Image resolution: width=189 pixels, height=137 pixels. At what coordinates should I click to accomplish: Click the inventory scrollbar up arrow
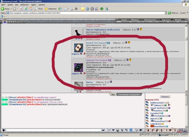(186, 25)
